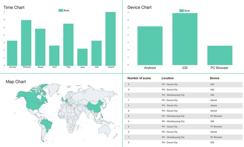Click the Time Chart title
Screen dimensions: 244x147
(x=14, y=7)
